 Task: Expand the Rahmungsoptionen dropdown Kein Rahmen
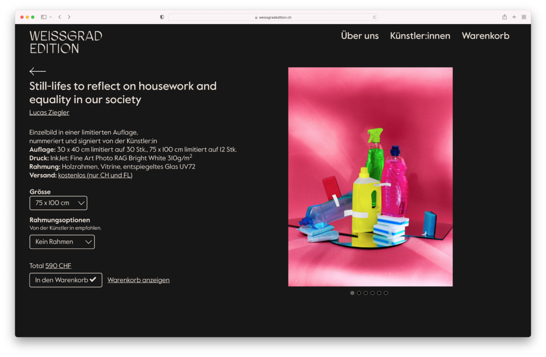point(62,242)
